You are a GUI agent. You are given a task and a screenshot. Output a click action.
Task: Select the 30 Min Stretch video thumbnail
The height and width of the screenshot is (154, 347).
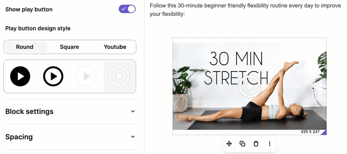pyautogui.click(x=250, y=86)
